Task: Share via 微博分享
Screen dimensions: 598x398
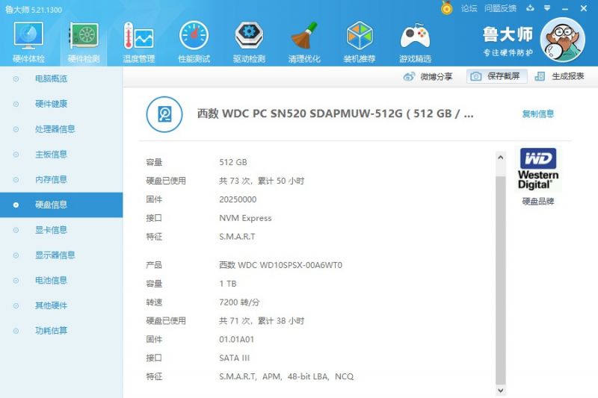Action: point(428,77)
